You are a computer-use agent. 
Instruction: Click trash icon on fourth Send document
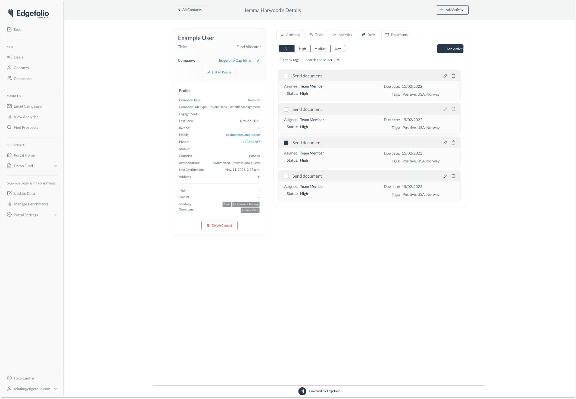click(x=453, y=176)
